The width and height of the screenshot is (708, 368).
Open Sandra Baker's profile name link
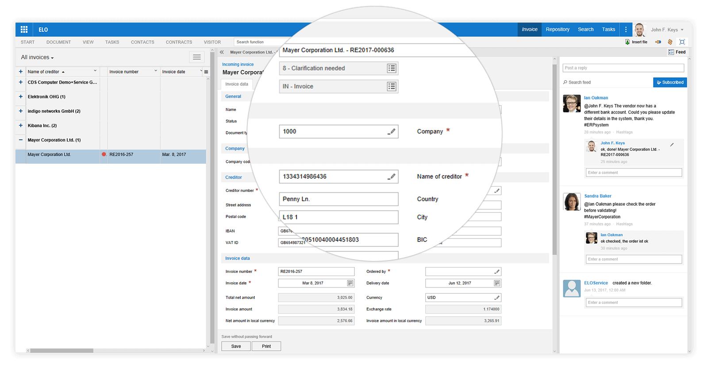point(598,196)
